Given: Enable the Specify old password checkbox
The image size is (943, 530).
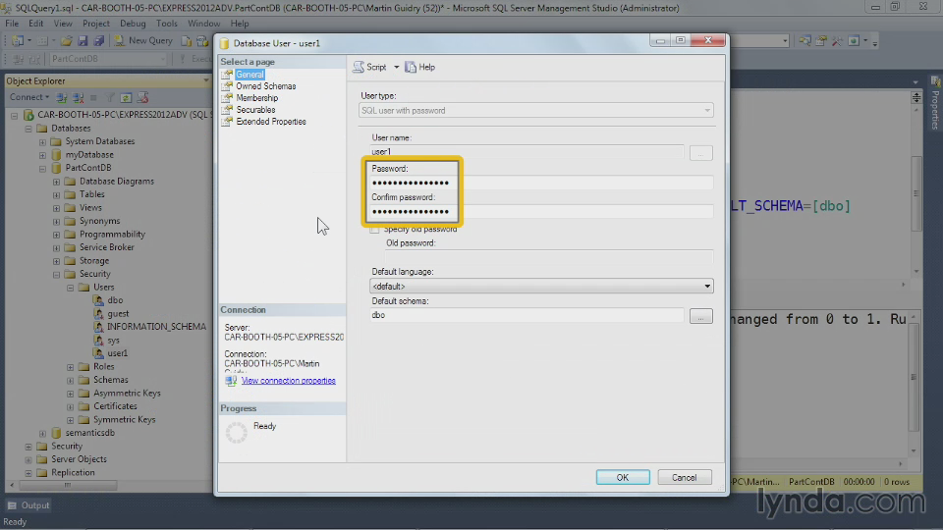Looking at the screenshot, I should pyautogui.click(x=374, y=229).
